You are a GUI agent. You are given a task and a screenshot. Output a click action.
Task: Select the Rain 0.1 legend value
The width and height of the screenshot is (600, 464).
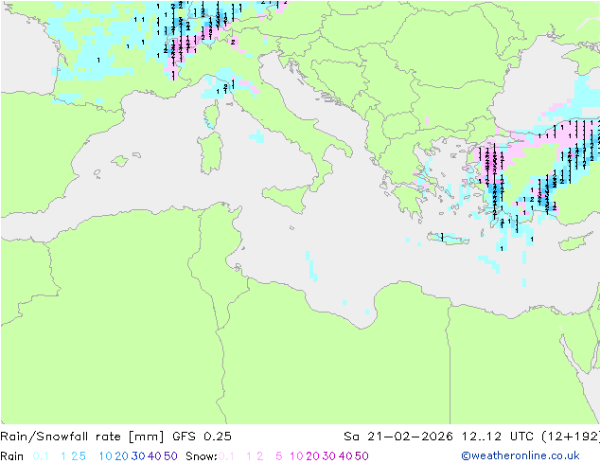click(x=41, y=456)
